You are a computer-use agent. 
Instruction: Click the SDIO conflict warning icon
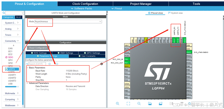6,57
